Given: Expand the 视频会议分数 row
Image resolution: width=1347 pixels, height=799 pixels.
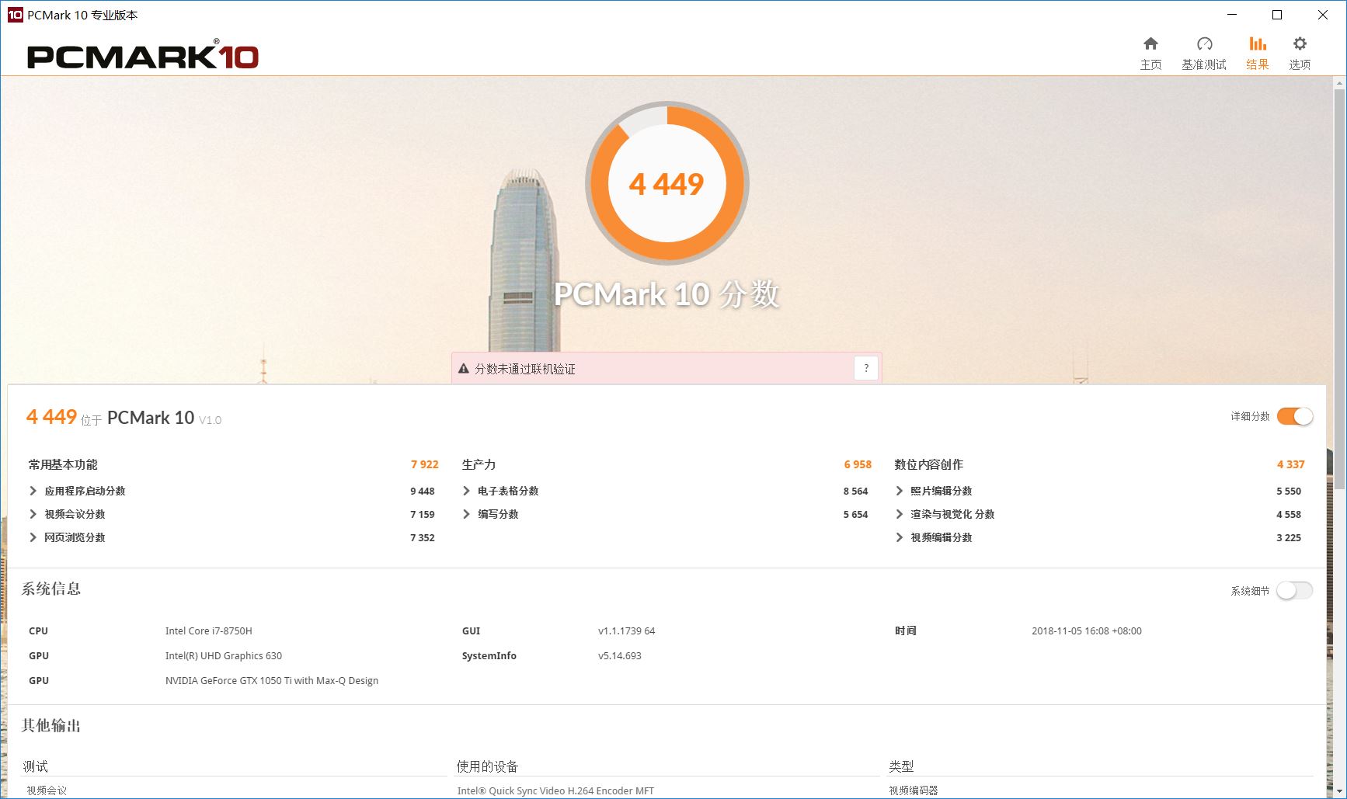Looking at the screenshot, I should (33, 514).
